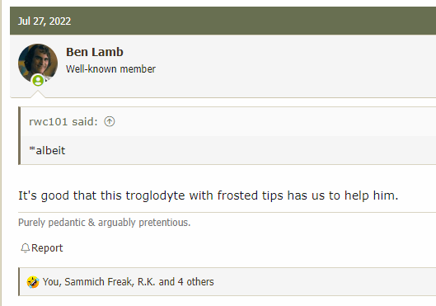This screenshot has width=436, height=306.
Task: Open Ben Lamb's avatar picture
Action: pyautogui.click(x=38, y=64)
